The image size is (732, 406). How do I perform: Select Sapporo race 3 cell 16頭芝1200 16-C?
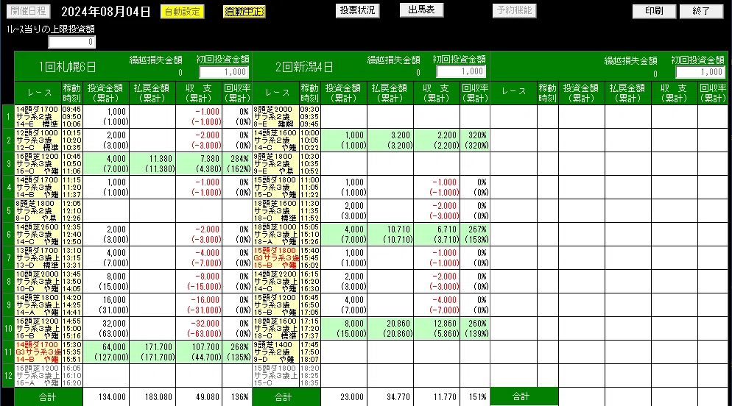click(x=38, y=163)
